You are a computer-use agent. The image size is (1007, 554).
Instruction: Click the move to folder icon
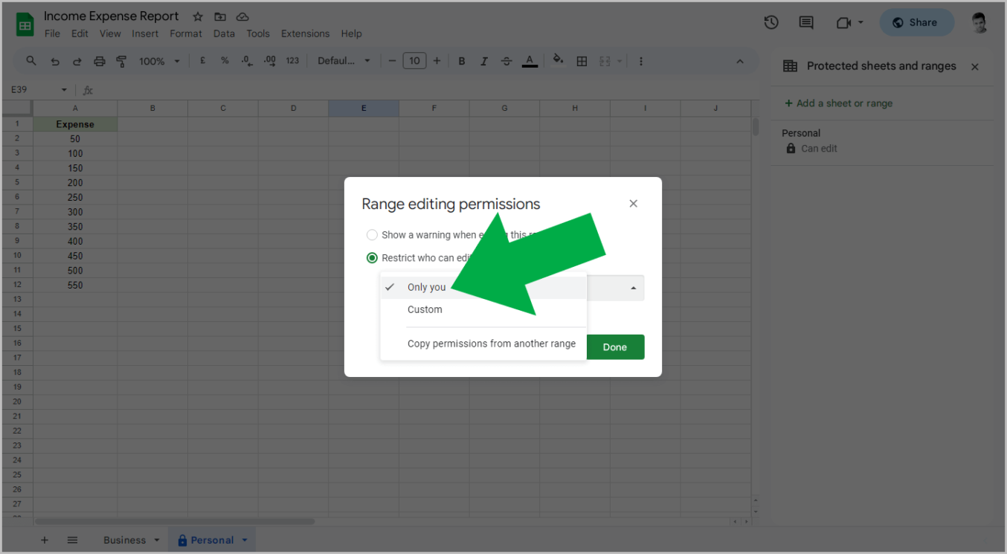220,16
